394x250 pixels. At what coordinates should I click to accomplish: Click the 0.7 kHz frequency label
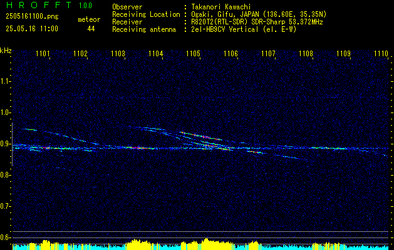[5, 206]
